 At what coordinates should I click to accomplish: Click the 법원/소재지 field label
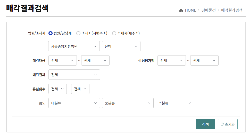click(37, 33)
